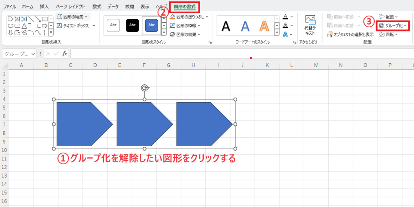414x207 pixels.
Task: Open the text effects dropdown
Action: pyautogui.click(x=292, y=34)
